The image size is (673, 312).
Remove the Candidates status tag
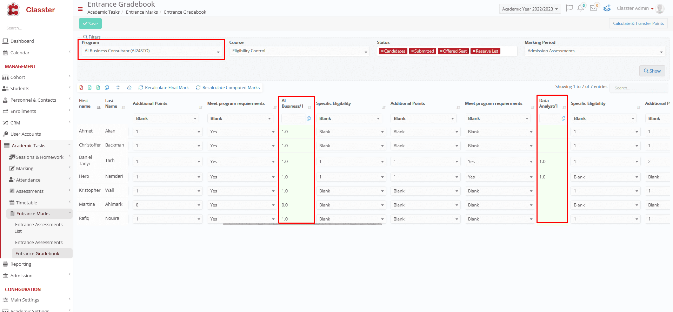382,51
